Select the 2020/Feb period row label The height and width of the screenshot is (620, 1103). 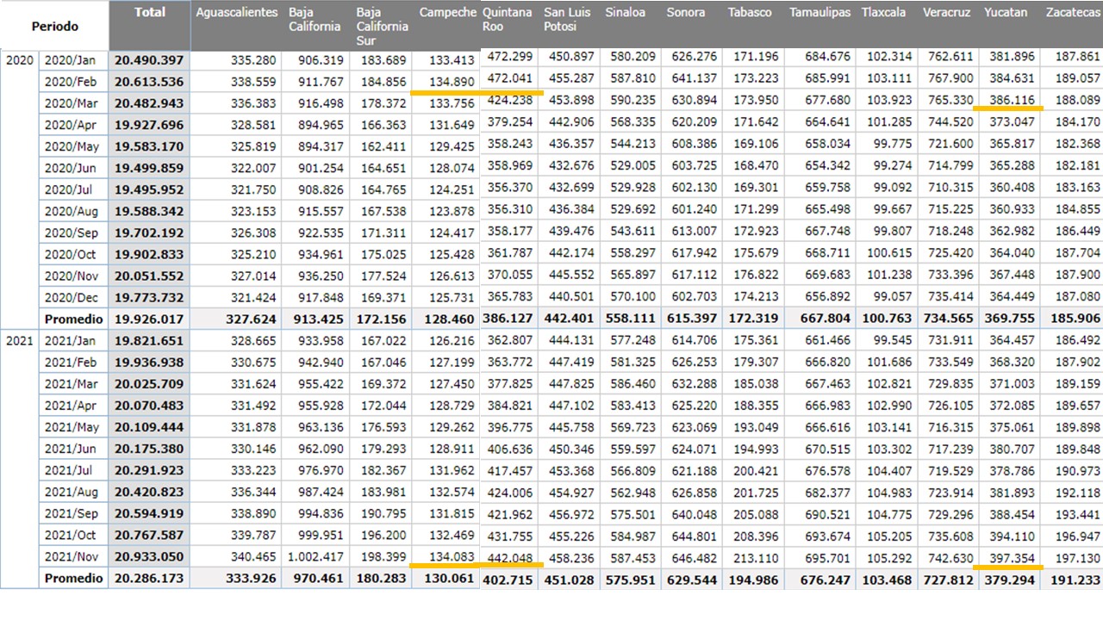[72, 82]
